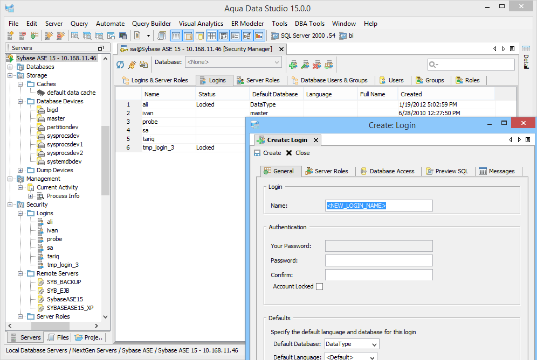Click the green plus Create Login icon
Image resolution: width=537 pixels, height=360 pixels.
[x=293, y=65]
